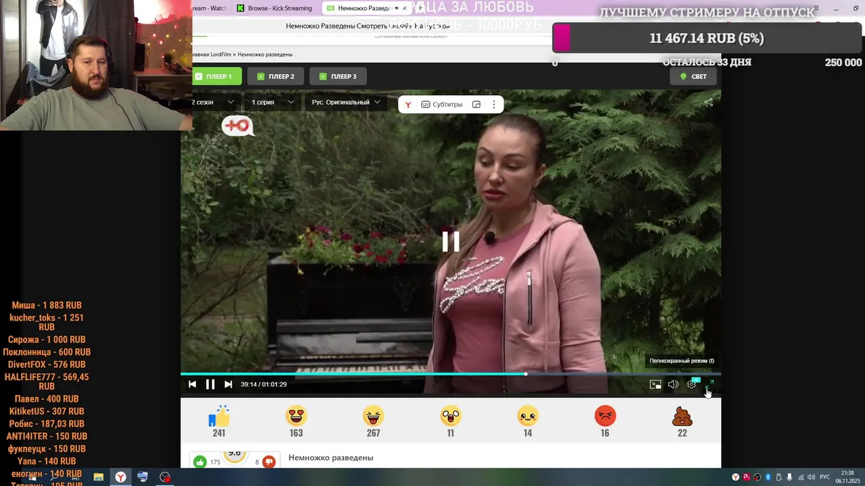Open File Explorer from the taskbar
This screenshot has height=486, width=865.
tap(98, 477)
